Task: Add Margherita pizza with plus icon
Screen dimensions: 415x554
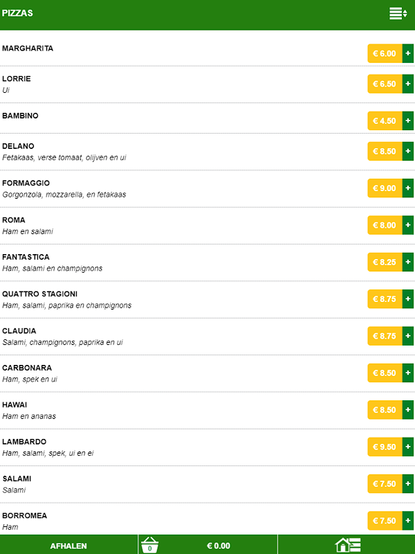Action: tap(408, 53)
